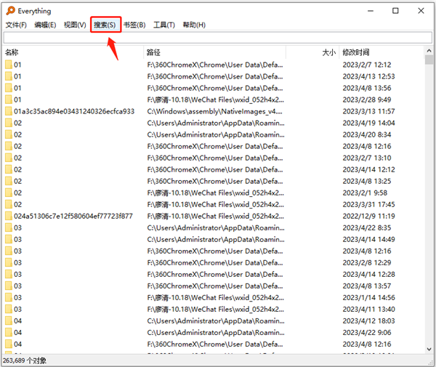Open the 文件(F) menu
Viewport: 436px width, 367px height.
[x=16, y=25]
